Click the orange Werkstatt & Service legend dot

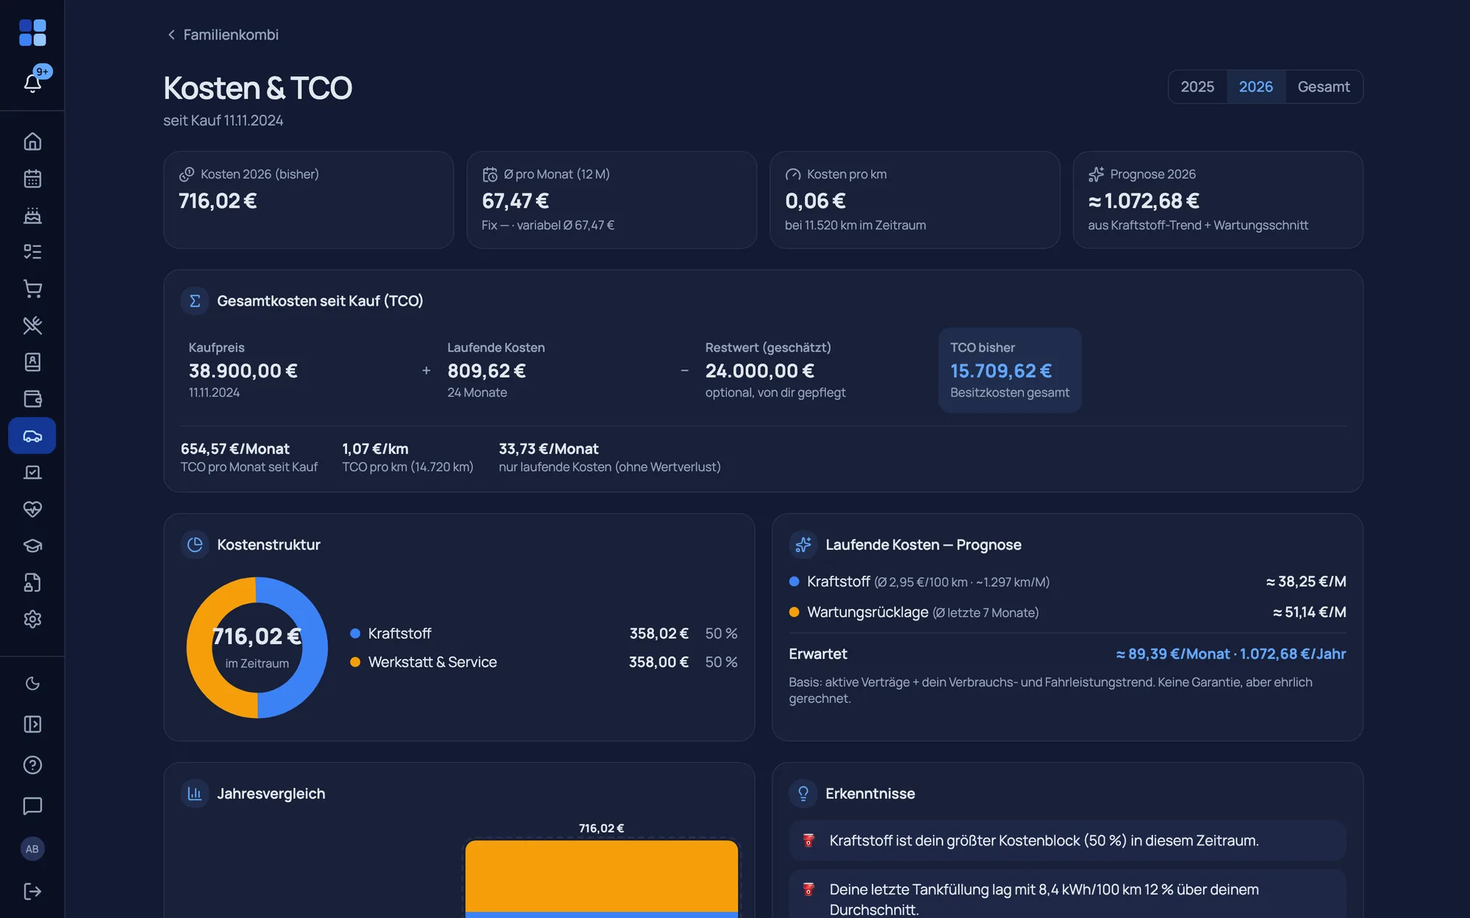[355, 662]
